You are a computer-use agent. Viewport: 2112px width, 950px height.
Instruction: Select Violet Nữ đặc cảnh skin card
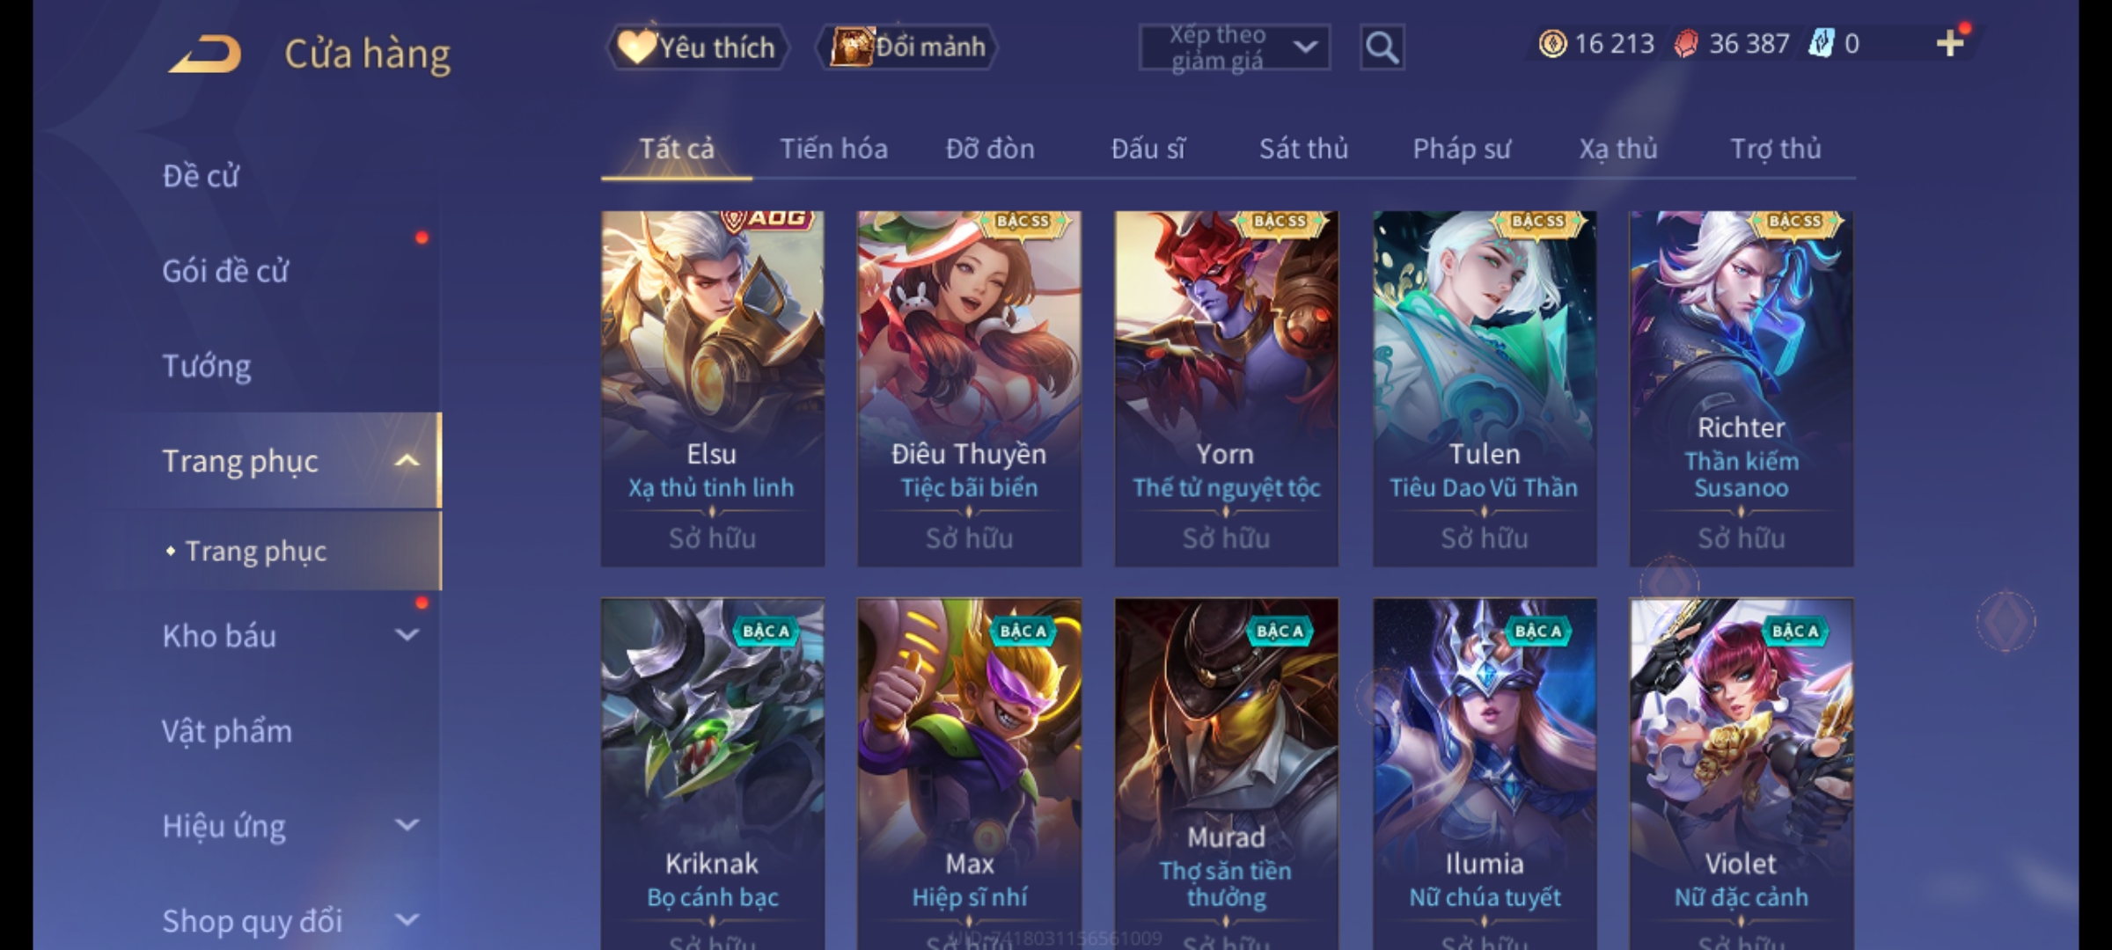(x=1741, y=774)
